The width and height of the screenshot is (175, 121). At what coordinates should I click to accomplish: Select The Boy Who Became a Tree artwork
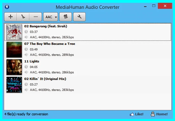(x=14, y=50)
